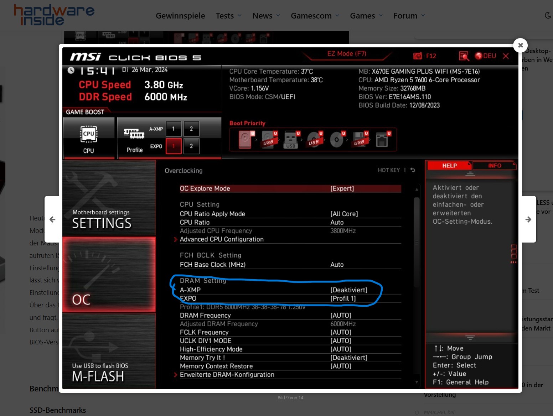Select A-XMP profile 2

191,129
